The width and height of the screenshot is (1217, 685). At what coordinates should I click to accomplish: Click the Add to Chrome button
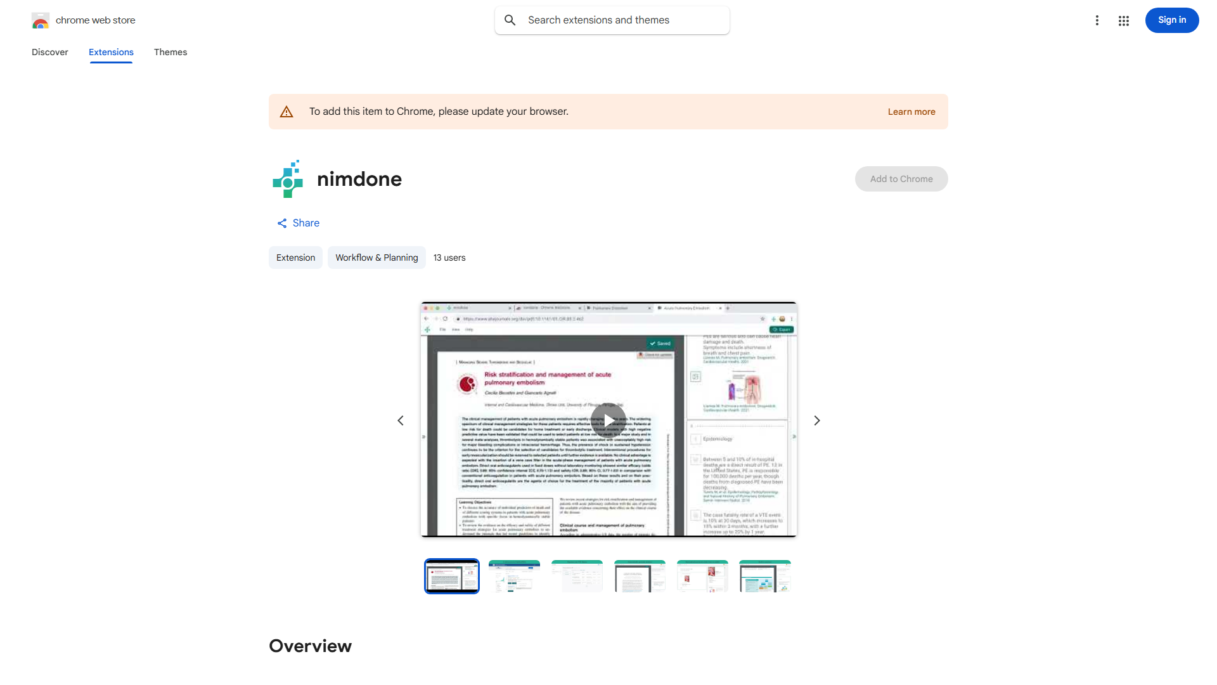901,179
